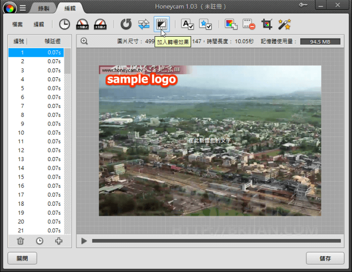The width and height of the screenshot is (352, 272).
Task: Open the 編輯 menu in toolbar
Action: click(39, 24)
